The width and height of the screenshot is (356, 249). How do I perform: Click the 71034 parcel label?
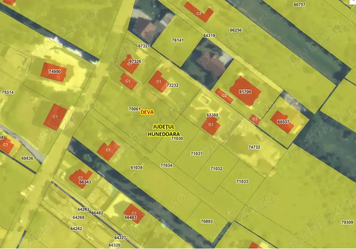click(166, 165)
